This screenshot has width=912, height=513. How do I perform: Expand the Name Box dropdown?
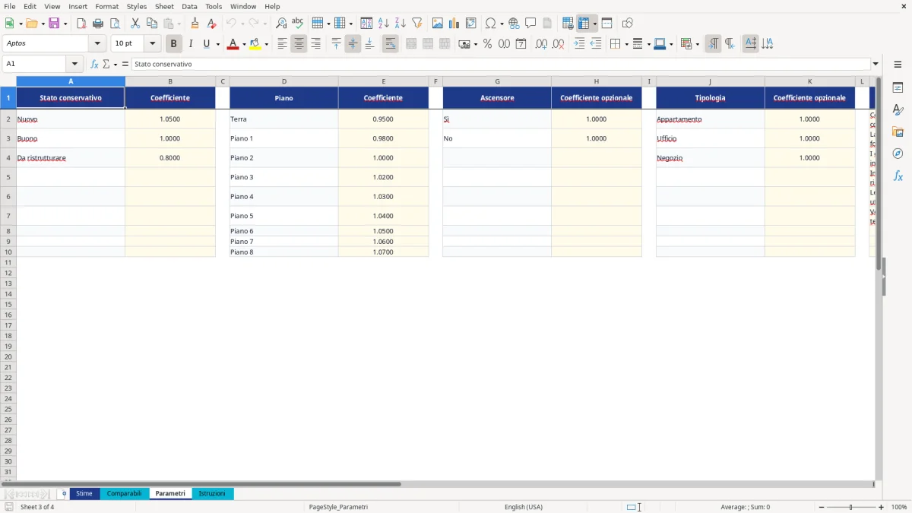[x=74, y=65]
